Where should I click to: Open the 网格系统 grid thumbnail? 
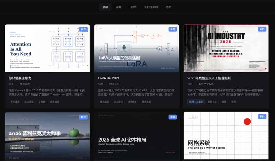[x=226, y=136]
